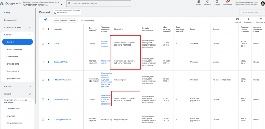
Task: Open Місцеположення in the sidebar
Action: coord(14,123)
